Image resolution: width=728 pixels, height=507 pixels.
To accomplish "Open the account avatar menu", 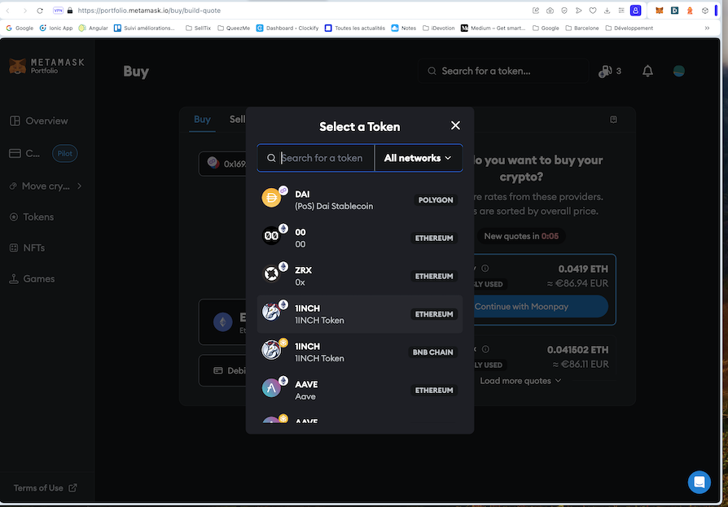I will pos(678,71).
